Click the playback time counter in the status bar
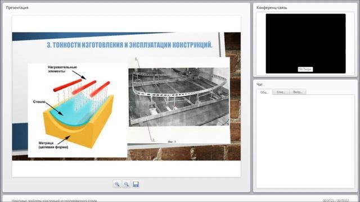The height and width of the screenshot is (202, 360). [336, 200]
